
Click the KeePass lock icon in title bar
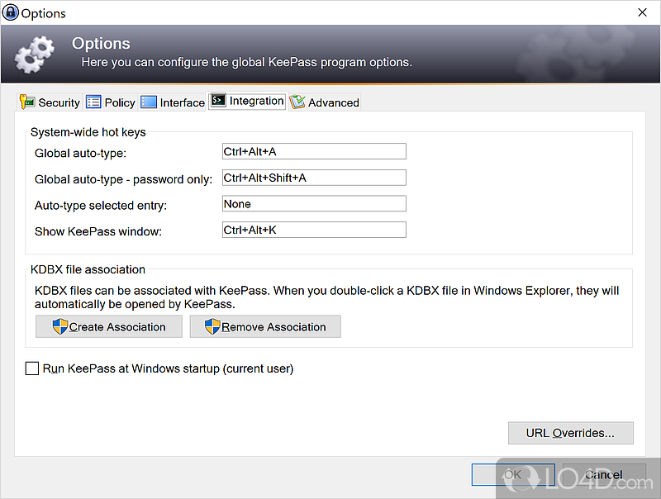(x=11, y=12)
